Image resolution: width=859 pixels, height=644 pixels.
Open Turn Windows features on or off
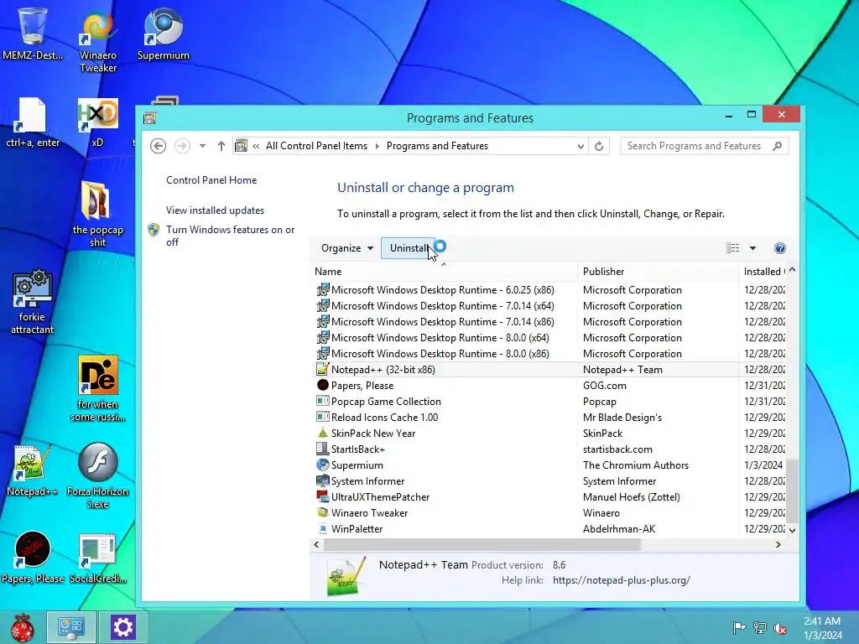(230, 236)
